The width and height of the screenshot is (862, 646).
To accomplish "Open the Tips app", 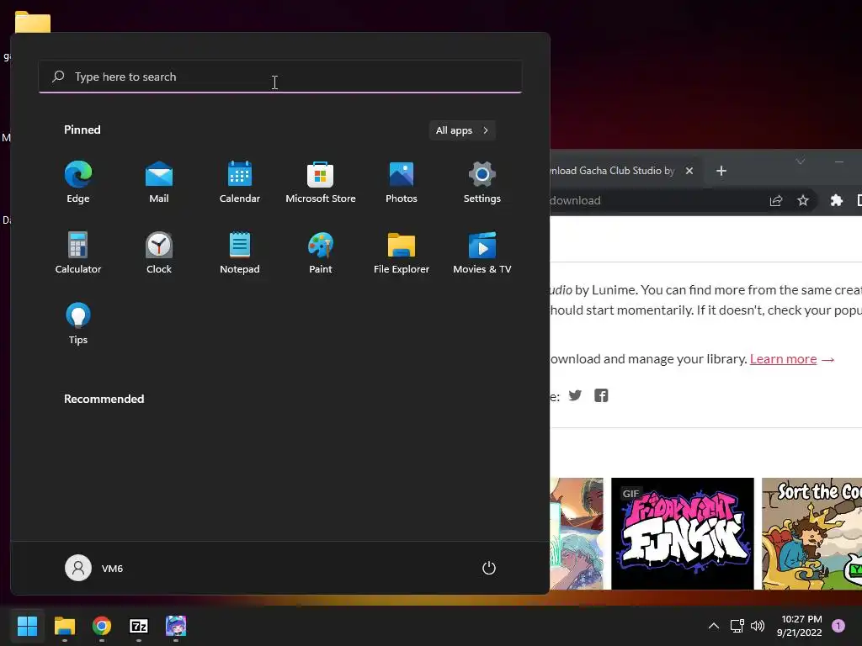I will tap(78, 324).
